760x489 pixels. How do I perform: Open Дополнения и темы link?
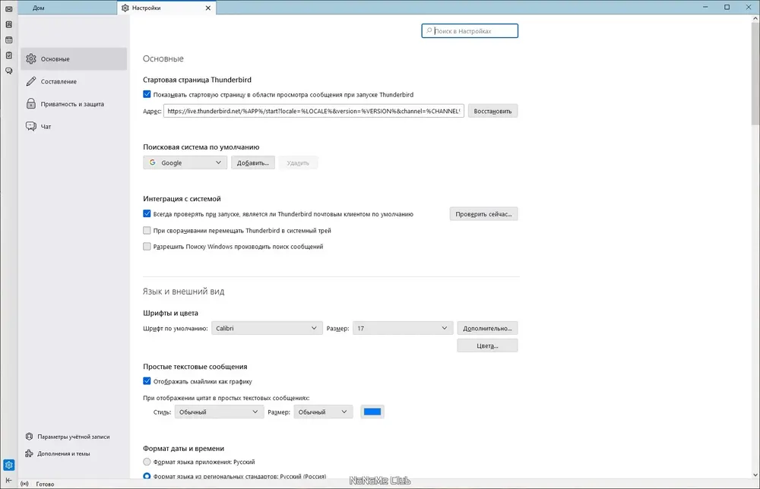tap(64, 453)
